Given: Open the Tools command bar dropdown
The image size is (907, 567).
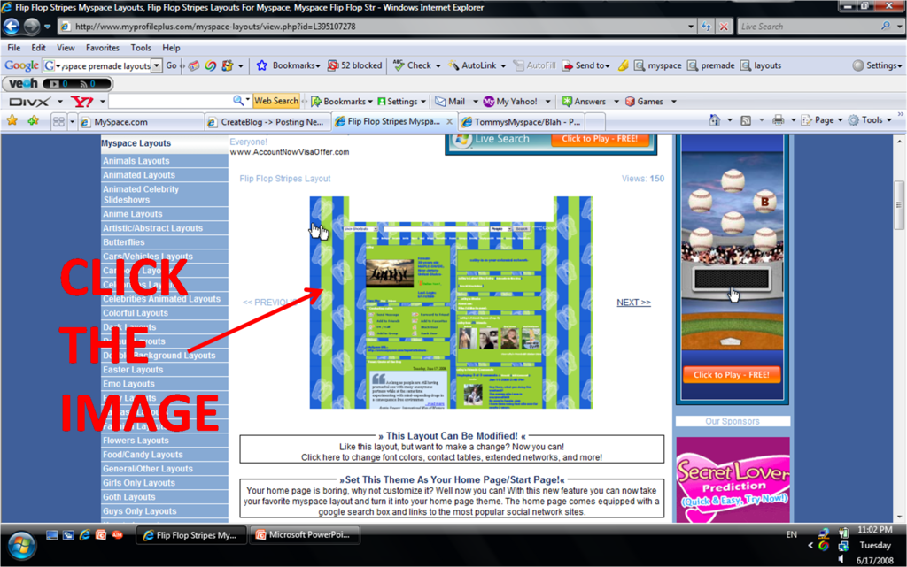Looking at the screenshot, I should coord(871,120).
